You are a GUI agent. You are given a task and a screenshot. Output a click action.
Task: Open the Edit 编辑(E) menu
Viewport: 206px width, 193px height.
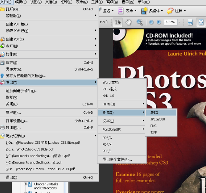[21, 2]
